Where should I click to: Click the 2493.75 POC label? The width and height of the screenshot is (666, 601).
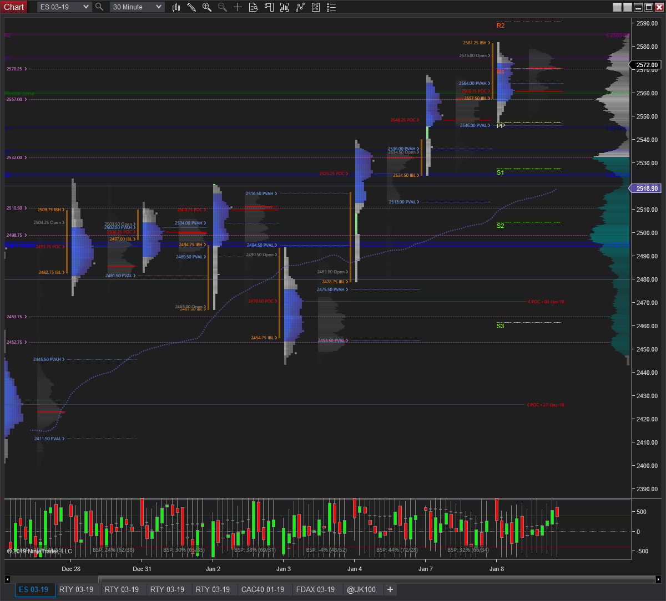[51, 247]
